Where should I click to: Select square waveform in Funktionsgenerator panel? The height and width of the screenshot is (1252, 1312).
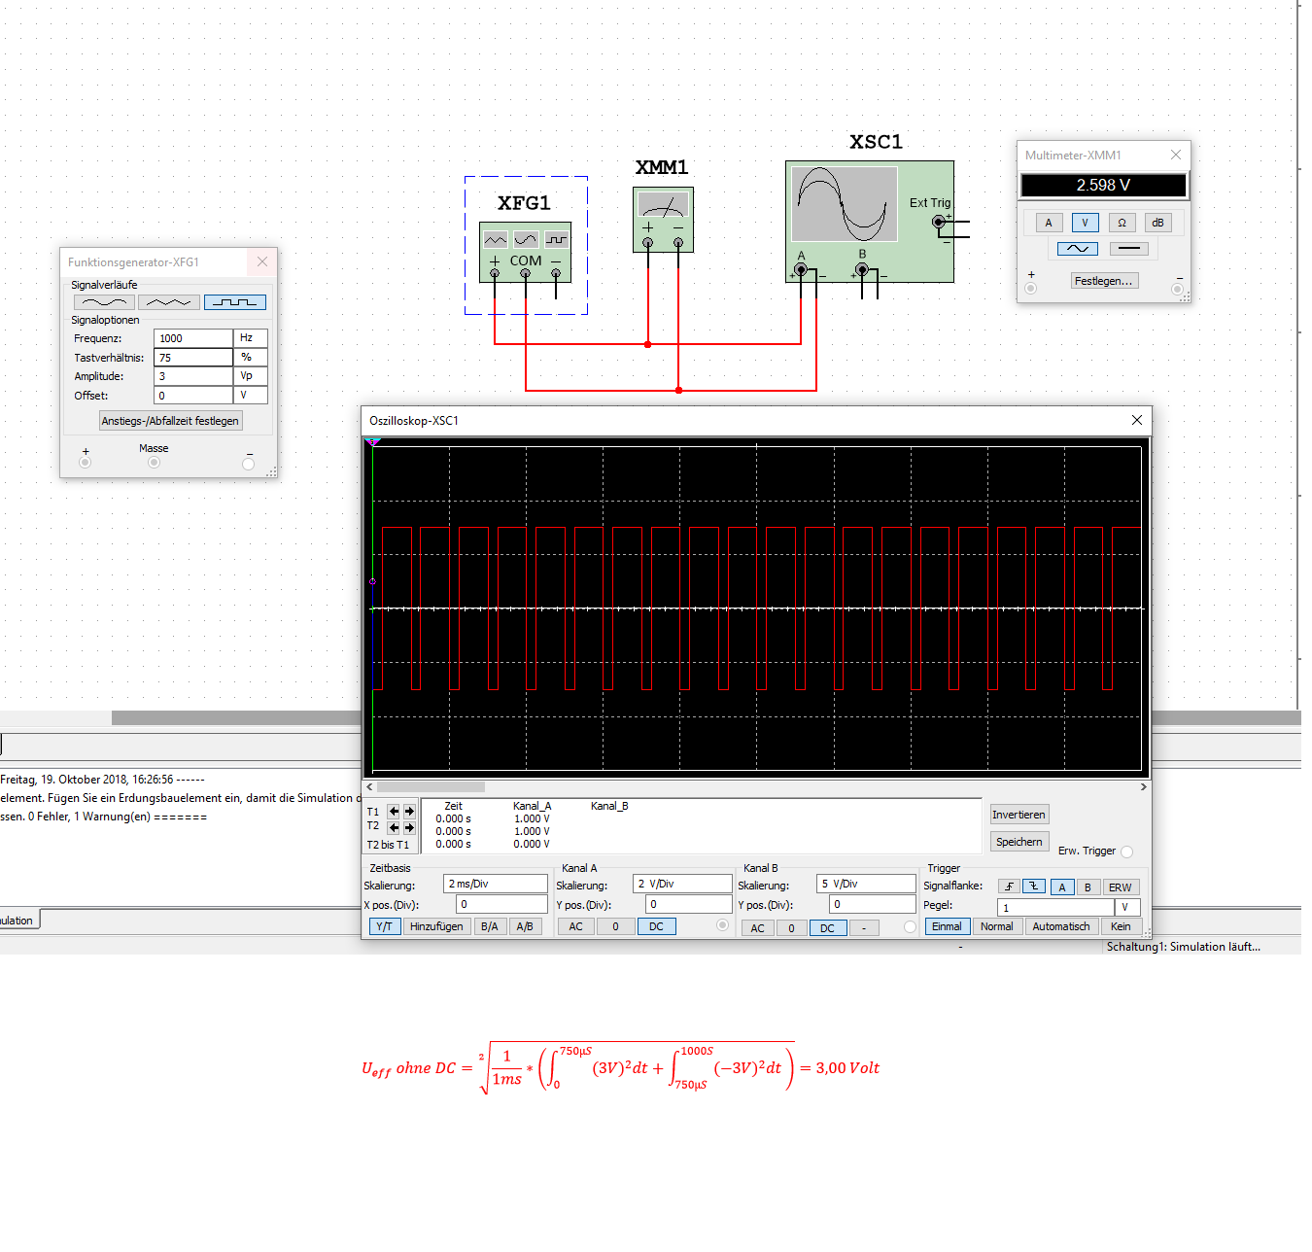[x=235, y=302]
